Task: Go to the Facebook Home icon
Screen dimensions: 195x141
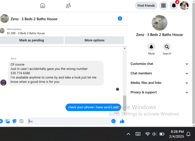Action: pos(43,5)
